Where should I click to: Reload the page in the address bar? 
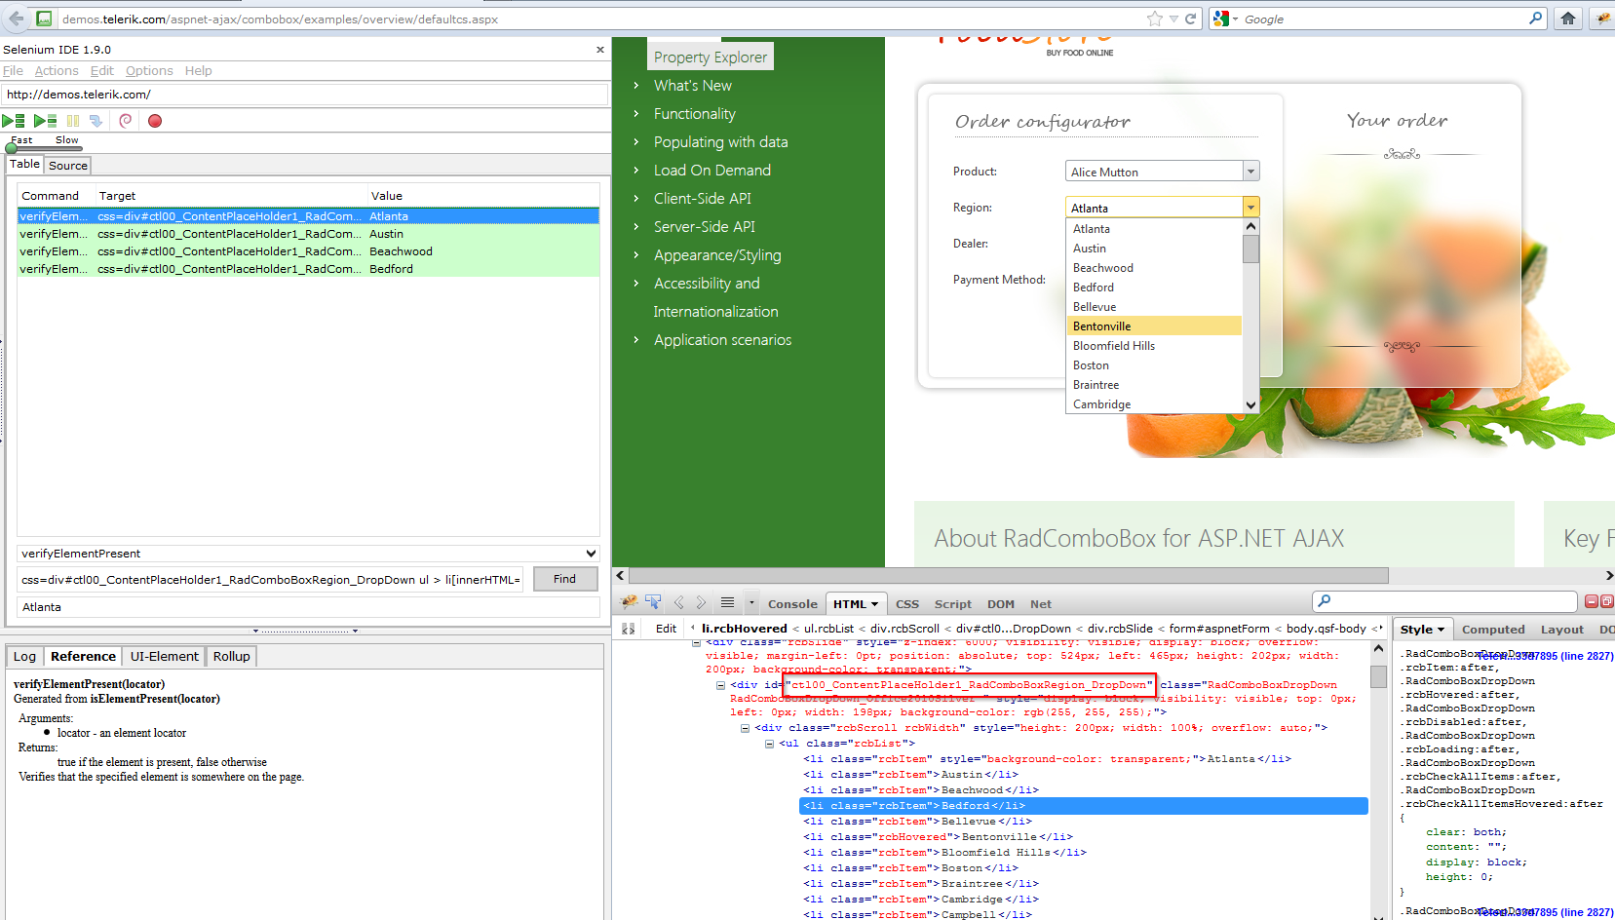point(1190,19)
